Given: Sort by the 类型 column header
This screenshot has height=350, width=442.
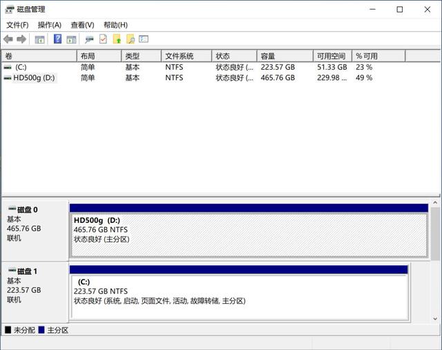Looking at the screenshot, I should (141, 56).
